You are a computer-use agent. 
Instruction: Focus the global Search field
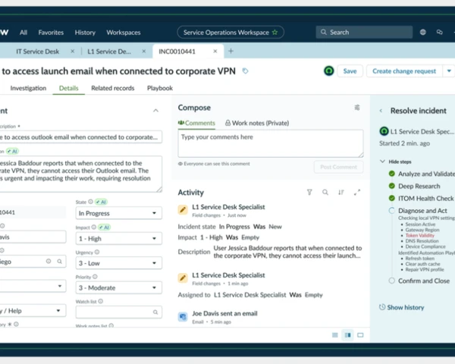(364, 32)
